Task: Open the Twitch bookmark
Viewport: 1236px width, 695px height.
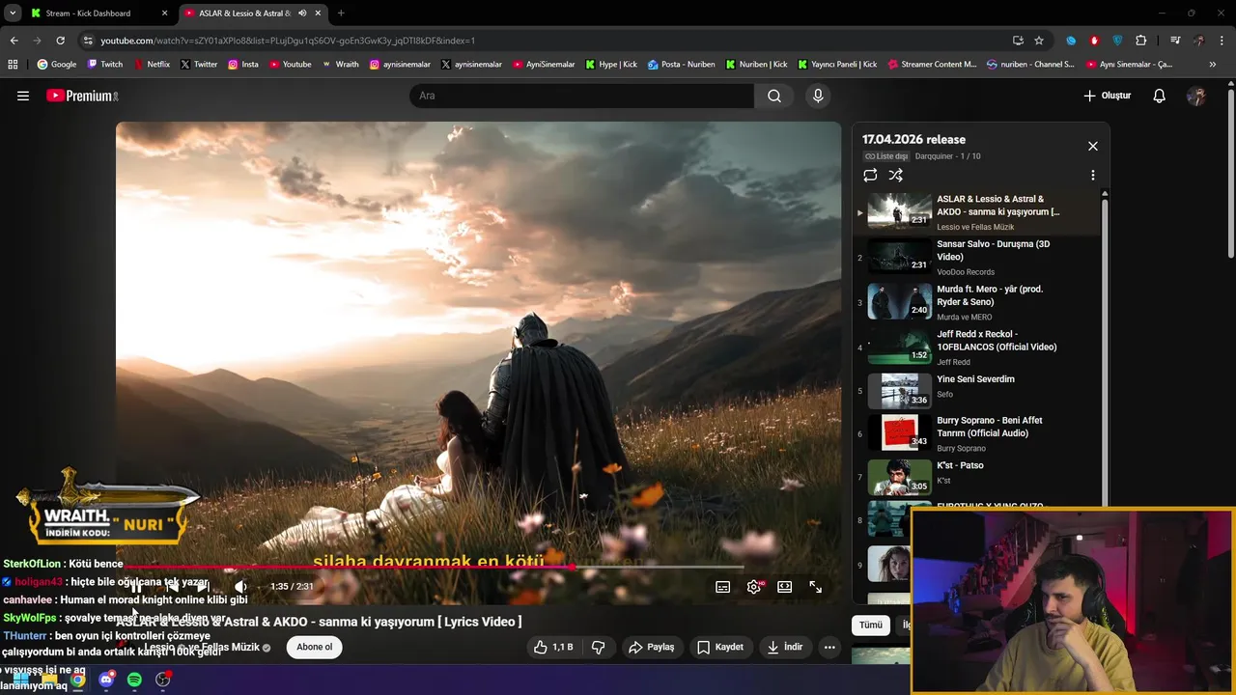Action: [x=105, y=65]
